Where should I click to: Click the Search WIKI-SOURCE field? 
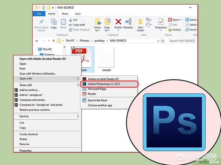point(182,41)
